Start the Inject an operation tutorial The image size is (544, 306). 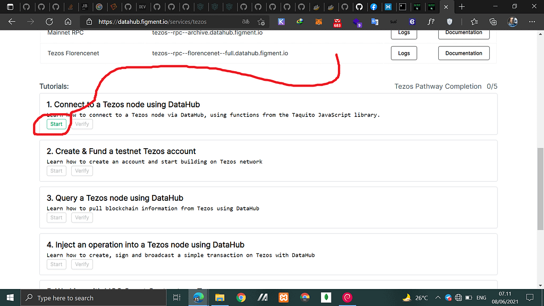coord(56,265)
